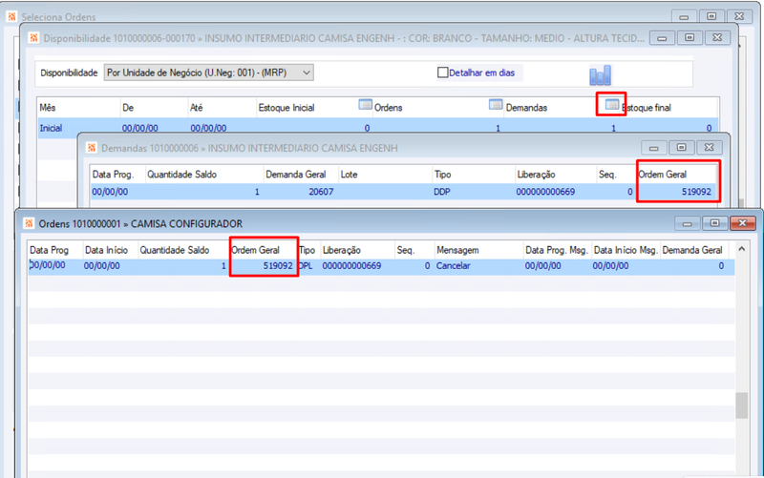Image resolution: width=764 pixels, height=478 pixels.
Task: Toggle the Detalhar em dias checkbox
Action: coord(442,73)
